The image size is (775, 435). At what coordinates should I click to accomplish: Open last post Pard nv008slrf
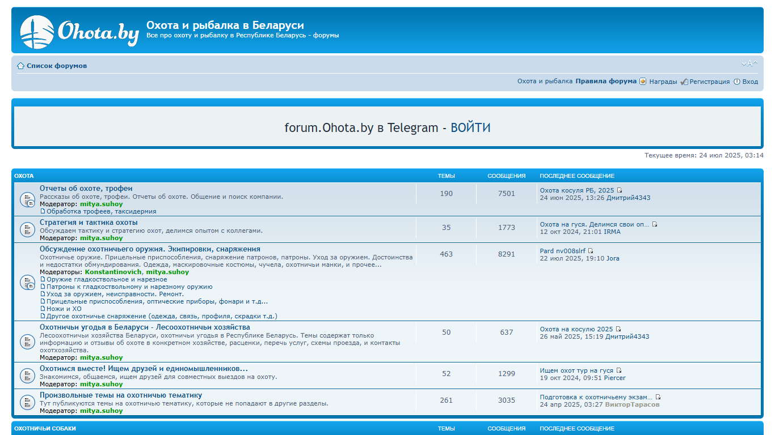tap(563, 251)
